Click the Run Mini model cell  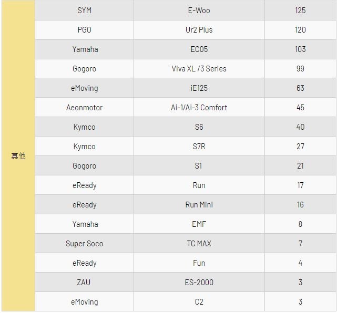click(x=199, y=205)
